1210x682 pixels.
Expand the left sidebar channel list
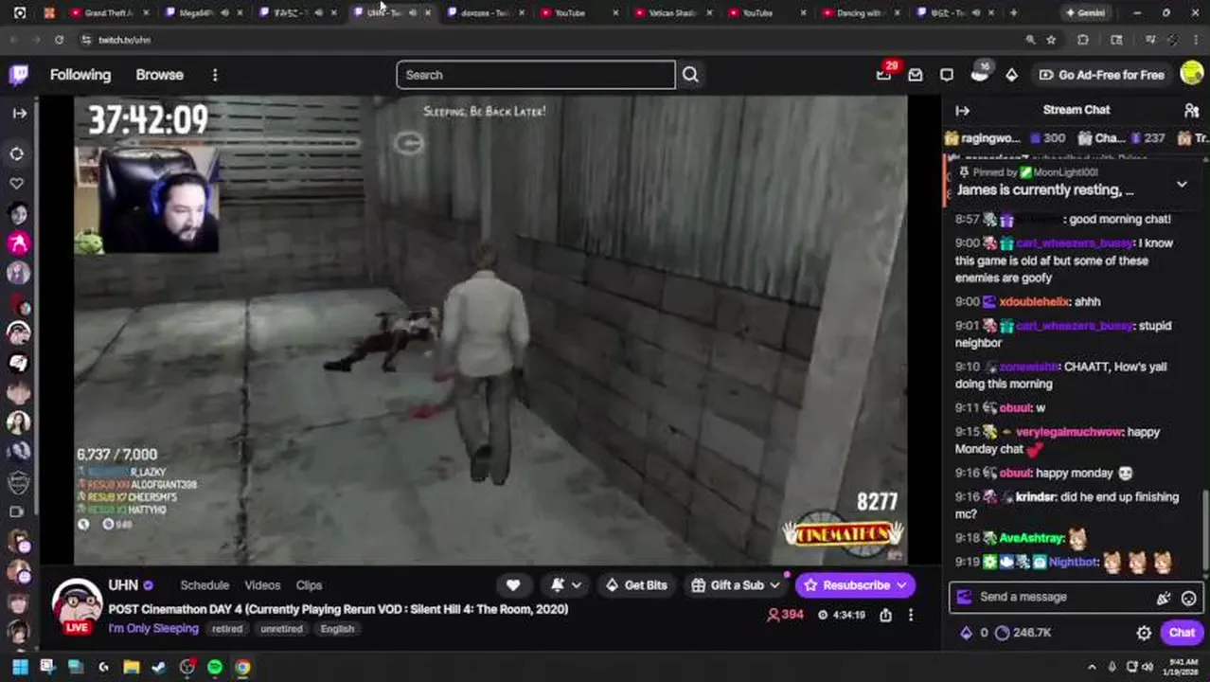[19, 113]
